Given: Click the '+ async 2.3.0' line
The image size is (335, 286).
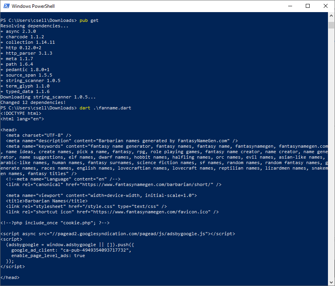Looking at the screenshot, I should click(18, 32).
